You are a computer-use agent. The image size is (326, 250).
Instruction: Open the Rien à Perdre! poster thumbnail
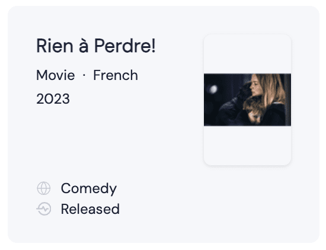tap(247, 100)
